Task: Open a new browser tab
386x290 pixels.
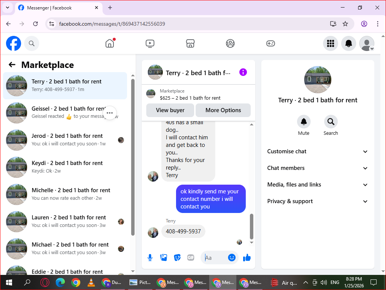Action: (x=110, y=8)
